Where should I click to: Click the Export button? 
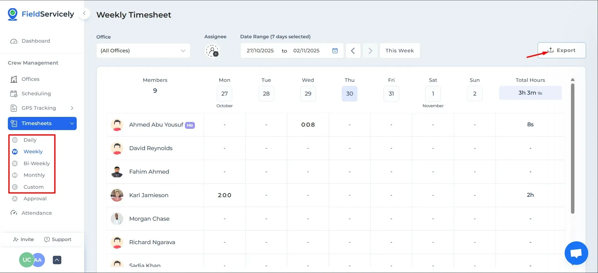562,50
